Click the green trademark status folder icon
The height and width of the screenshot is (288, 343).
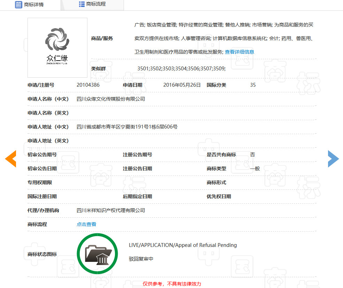click(98, 254)
